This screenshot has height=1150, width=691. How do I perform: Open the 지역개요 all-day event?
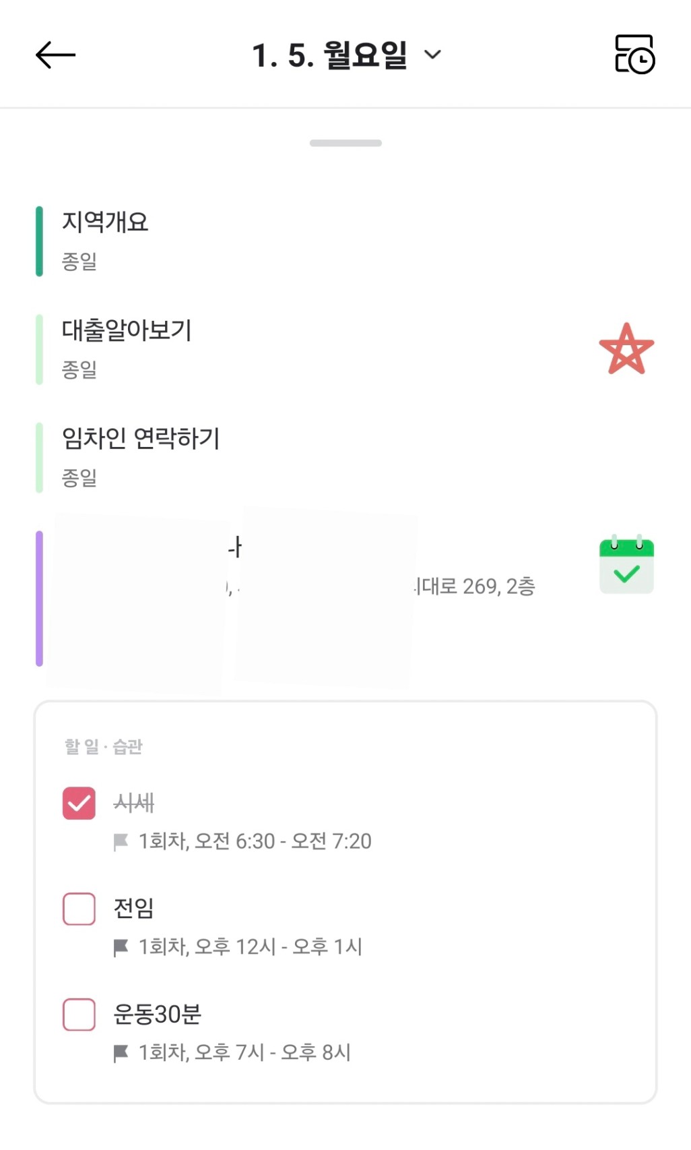(105, 222)
